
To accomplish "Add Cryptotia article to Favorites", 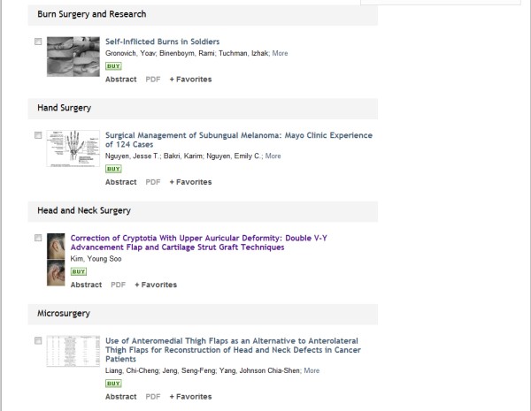I will pos(156,285).
